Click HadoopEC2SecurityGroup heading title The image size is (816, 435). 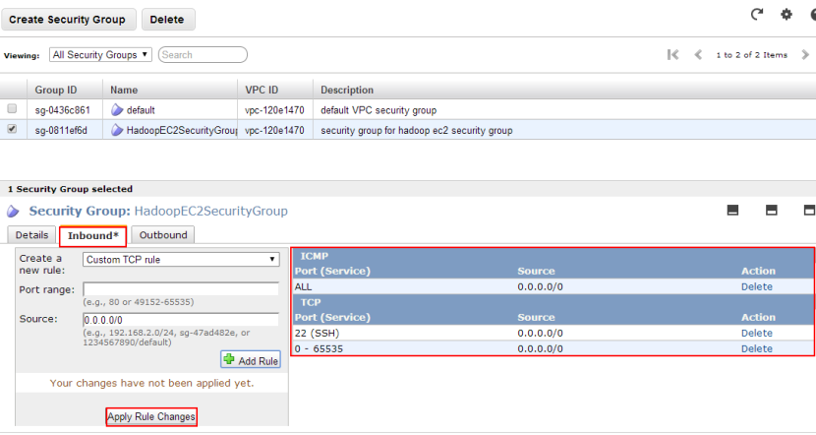coord(210,211)
